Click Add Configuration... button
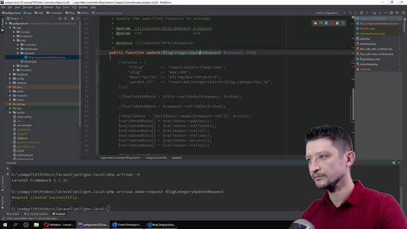The image size is (407, 229). pos(328,13)
